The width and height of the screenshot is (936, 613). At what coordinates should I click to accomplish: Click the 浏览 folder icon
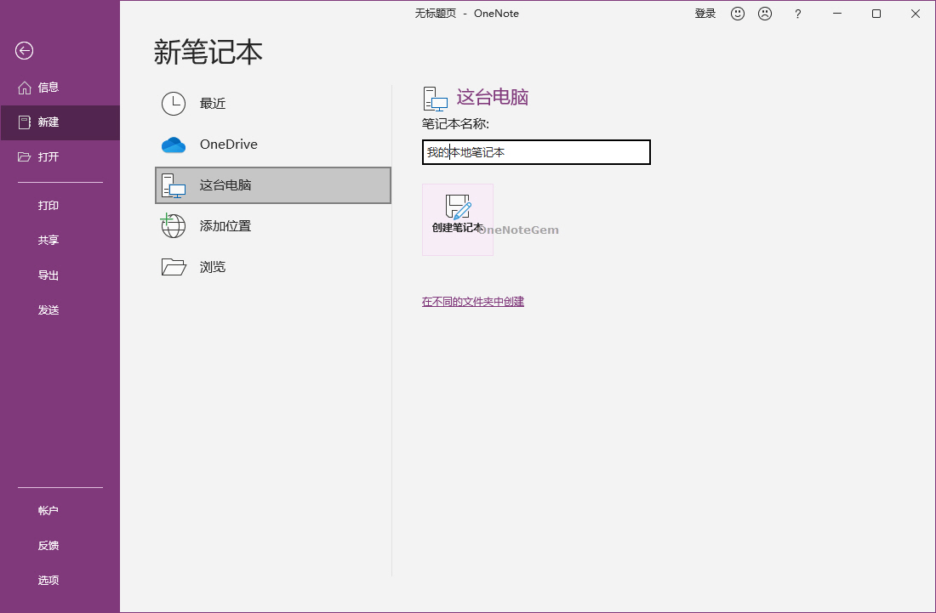174,267
